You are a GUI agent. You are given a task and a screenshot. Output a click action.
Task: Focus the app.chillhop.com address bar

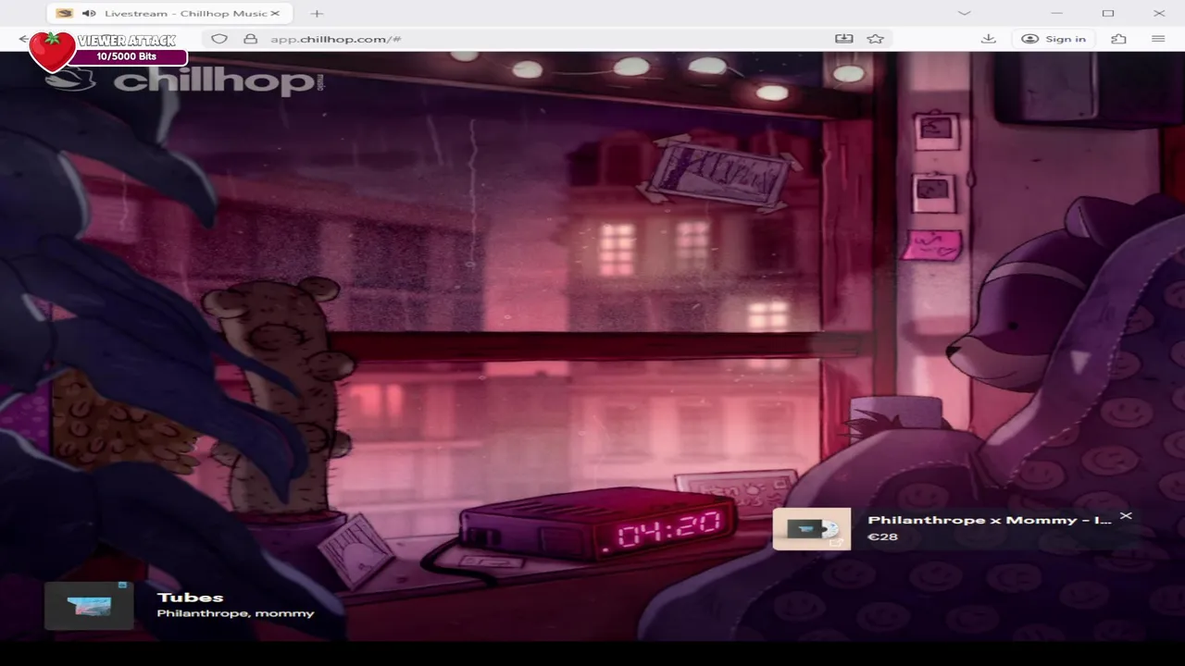click(x=546, y=39)
